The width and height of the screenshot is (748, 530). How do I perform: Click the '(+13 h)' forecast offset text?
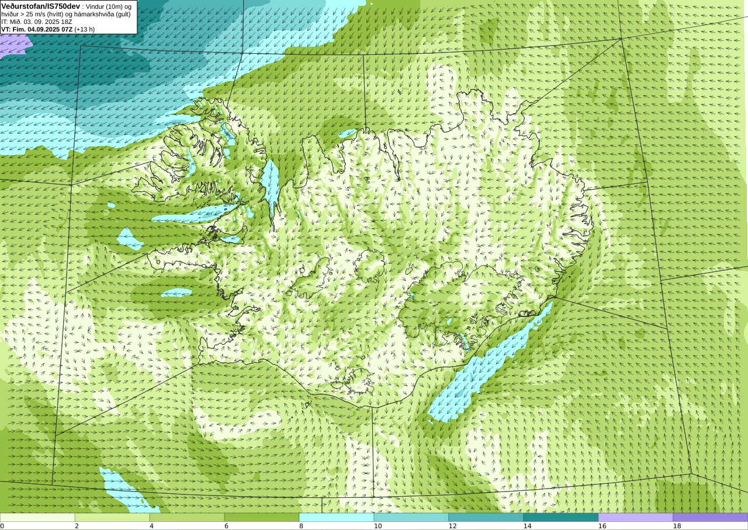(85, 29)
